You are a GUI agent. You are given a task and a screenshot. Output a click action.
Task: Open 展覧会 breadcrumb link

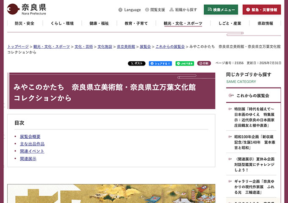point(145,47)
